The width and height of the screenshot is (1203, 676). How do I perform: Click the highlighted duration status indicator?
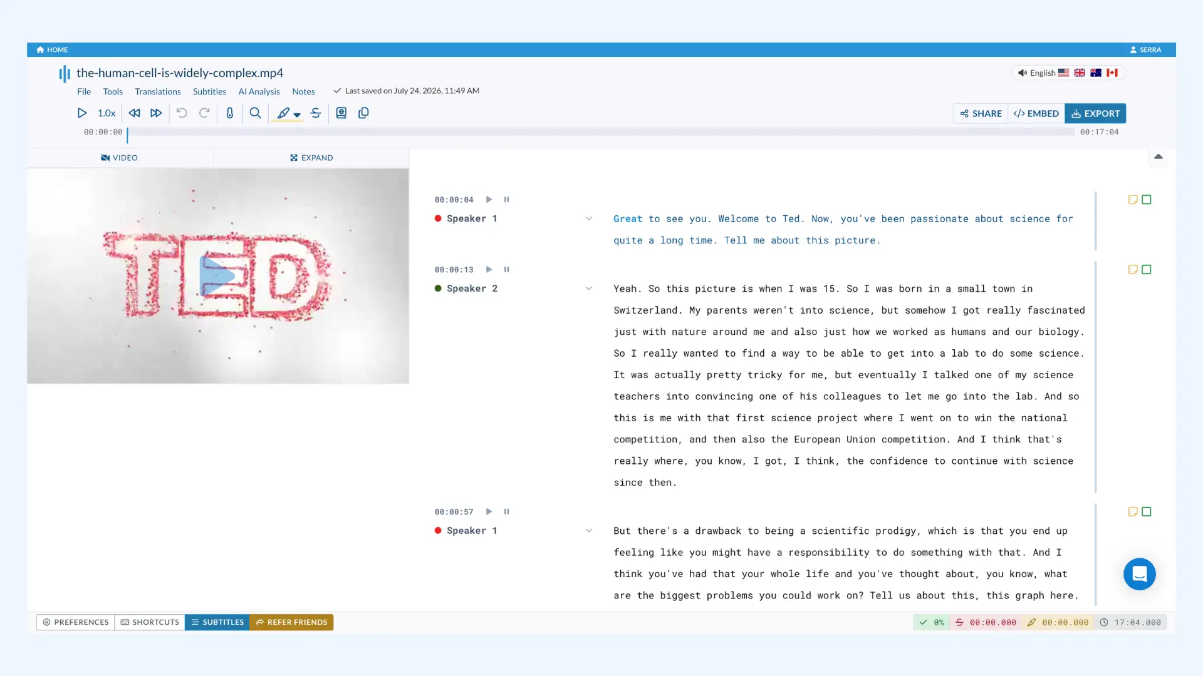click(x=1058, y=623)
